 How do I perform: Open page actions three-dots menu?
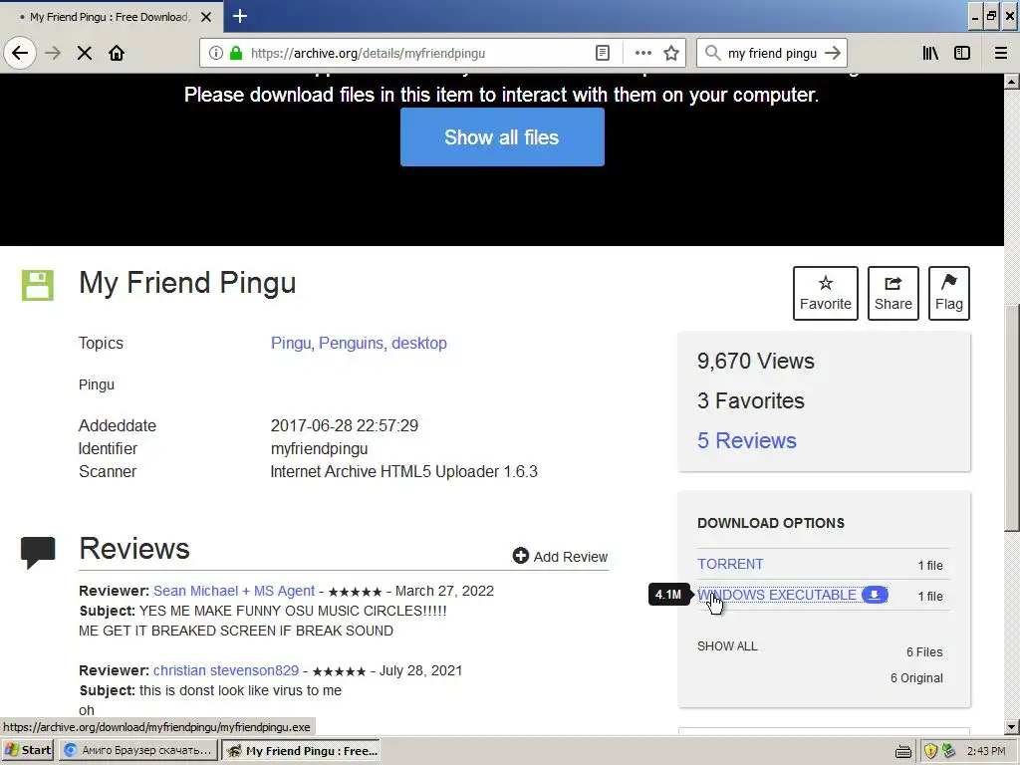click(x=643, y=54)
